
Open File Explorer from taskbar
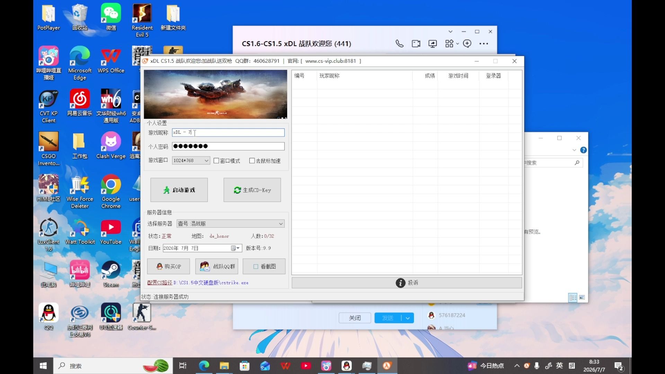pos(224,366)
